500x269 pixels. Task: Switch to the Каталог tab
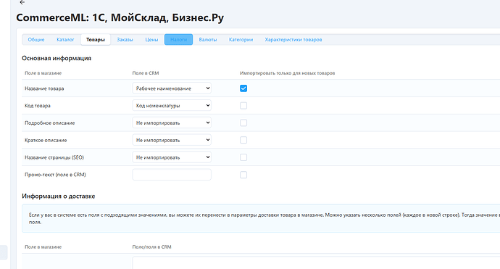coord(65,40)
